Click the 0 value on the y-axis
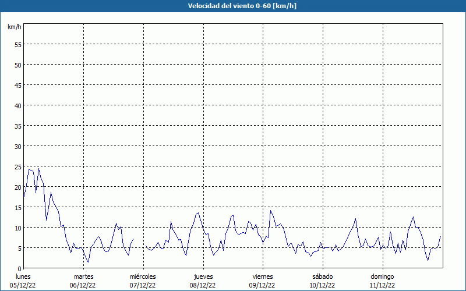Viewport: 466px width, 291px height. click(20, 269)
